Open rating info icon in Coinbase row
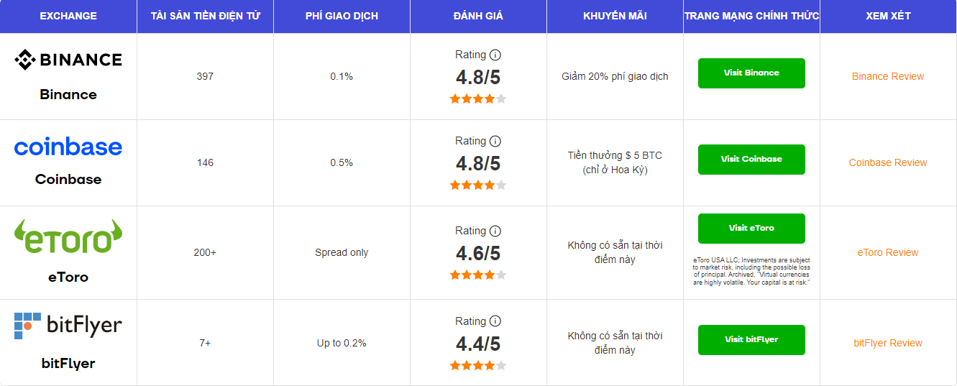This screenshot has height=386, width=957. point(495,141)
